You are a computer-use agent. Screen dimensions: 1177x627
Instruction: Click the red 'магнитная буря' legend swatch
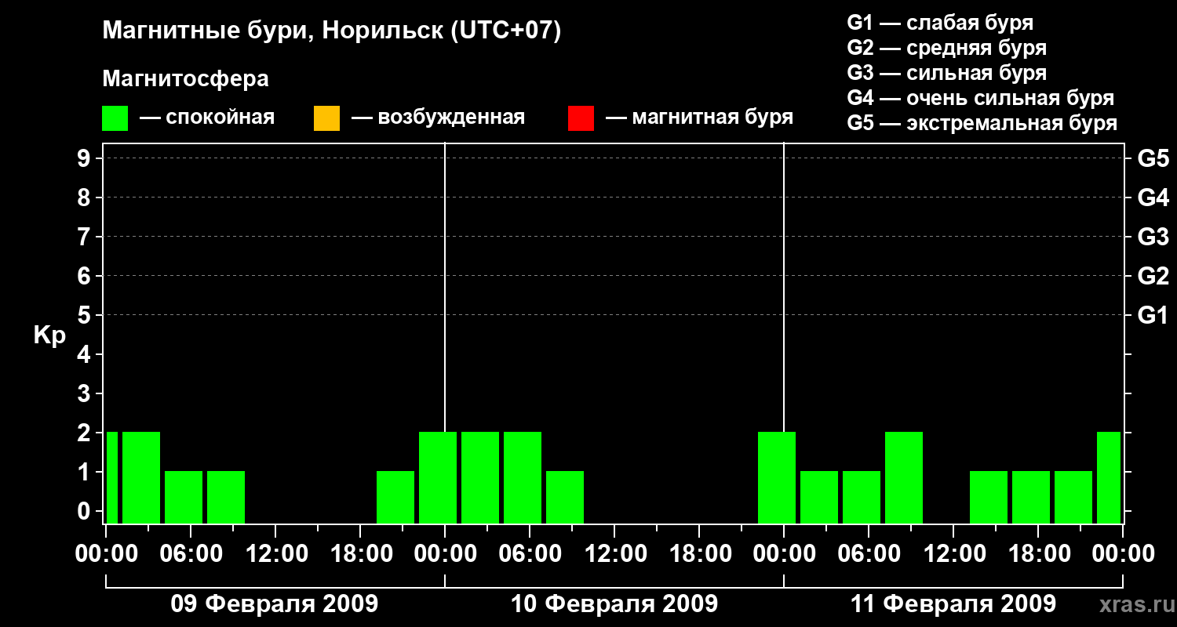581,118
